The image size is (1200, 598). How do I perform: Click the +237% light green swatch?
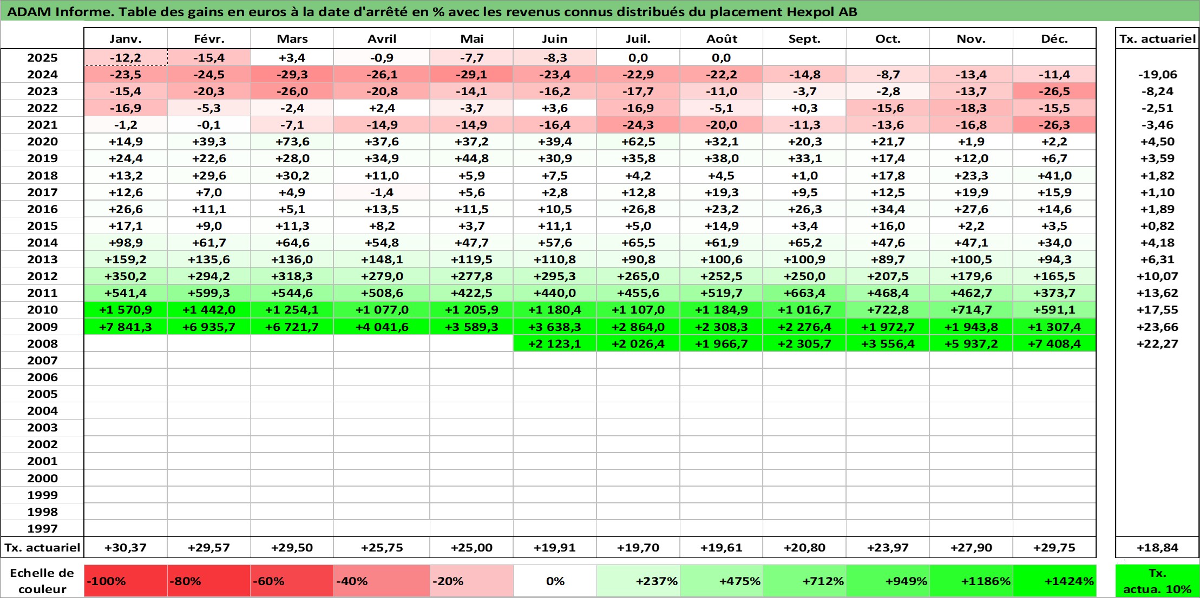pyautogui.click(x=638, y=581)
